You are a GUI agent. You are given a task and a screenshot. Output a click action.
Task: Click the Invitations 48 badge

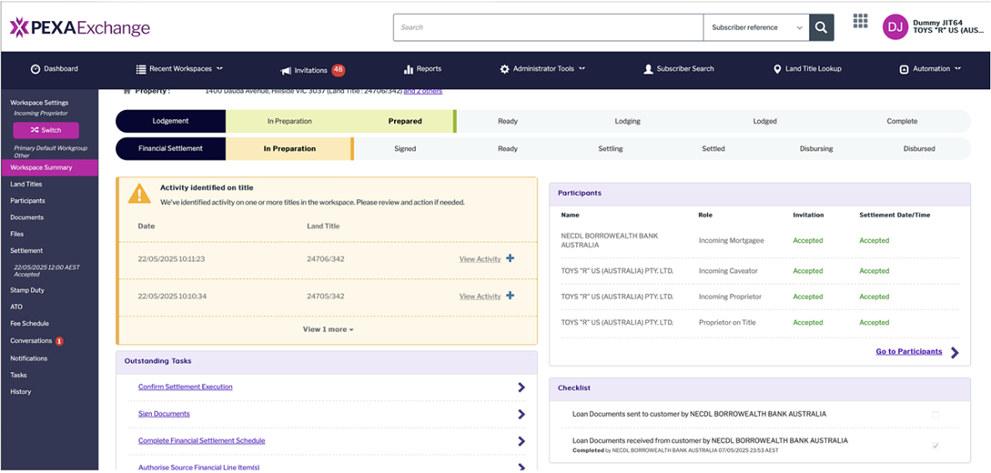coord(339,70)
